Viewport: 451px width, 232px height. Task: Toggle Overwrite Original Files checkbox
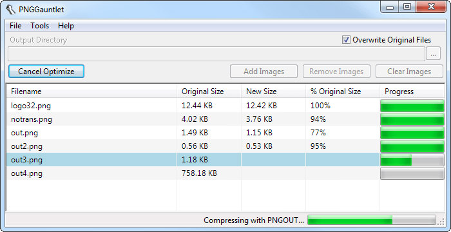point(346,40)
